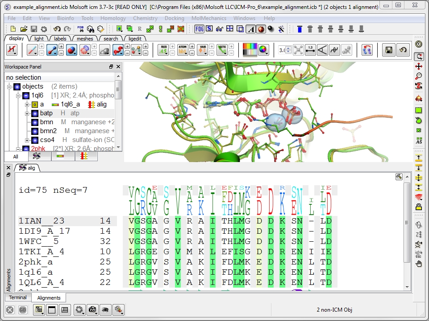Toggle the ball-and-stick (xstick) representation
The height and width of the screenshot is (321, 429).
[51, 50]
